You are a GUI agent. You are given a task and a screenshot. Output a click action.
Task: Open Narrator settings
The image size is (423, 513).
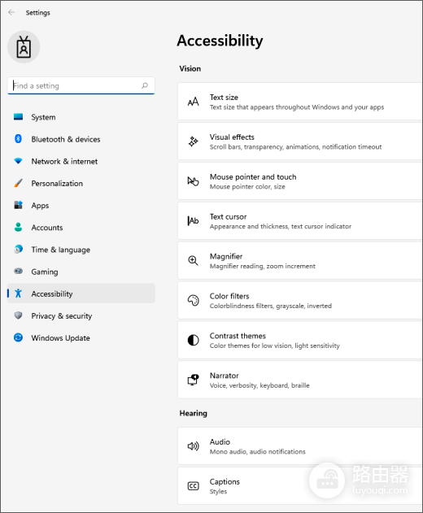[x=300, y=380]
